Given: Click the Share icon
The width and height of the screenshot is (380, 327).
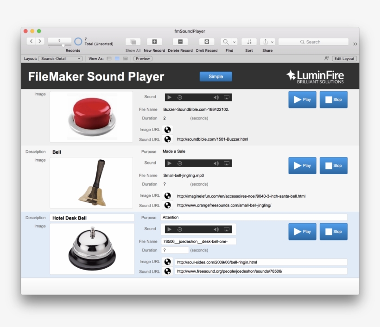Looking at the screenshot, I should 266,42.
